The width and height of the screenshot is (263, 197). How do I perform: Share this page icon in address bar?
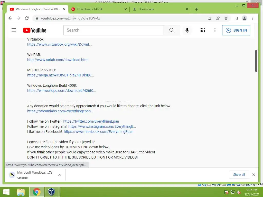click(x=218, y=18)
